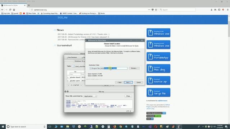Click the '1 - 2 of 12' pagination text
Screen dimensions: 230x129
(75, 85)
